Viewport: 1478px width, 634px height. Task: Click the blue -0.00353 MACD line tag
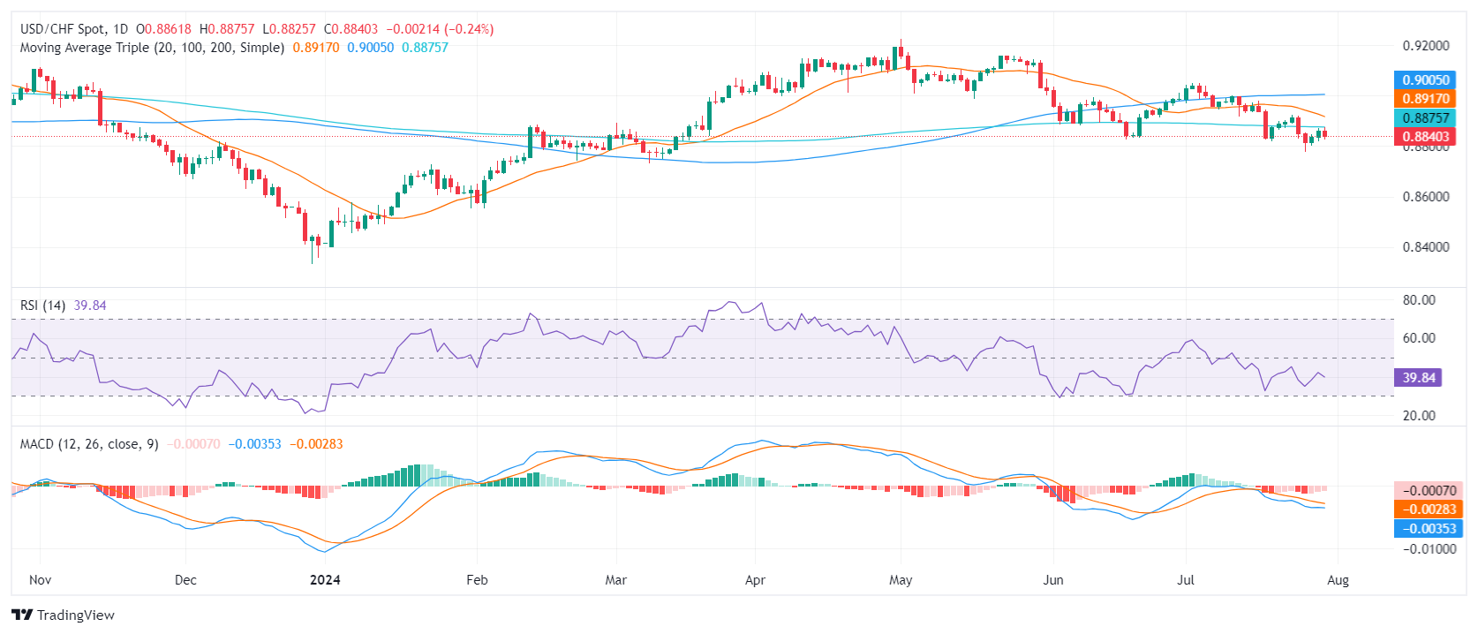click(x=1429, y=529)
